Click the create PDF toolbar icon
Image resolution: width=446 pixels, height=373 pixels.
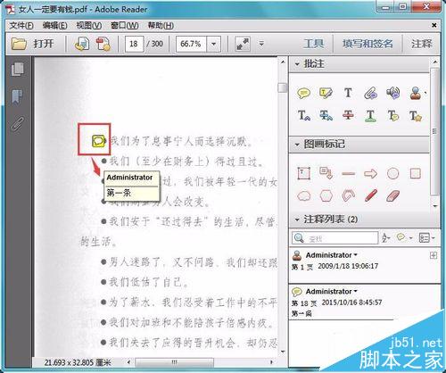103,44
